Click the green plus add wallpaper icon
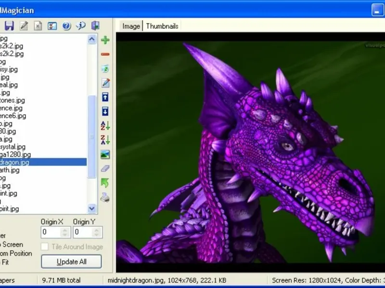This screenshot has height=288, width=385. coord(105,40)
